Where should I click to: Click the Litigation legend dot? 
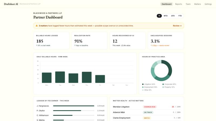click(143, 84)
